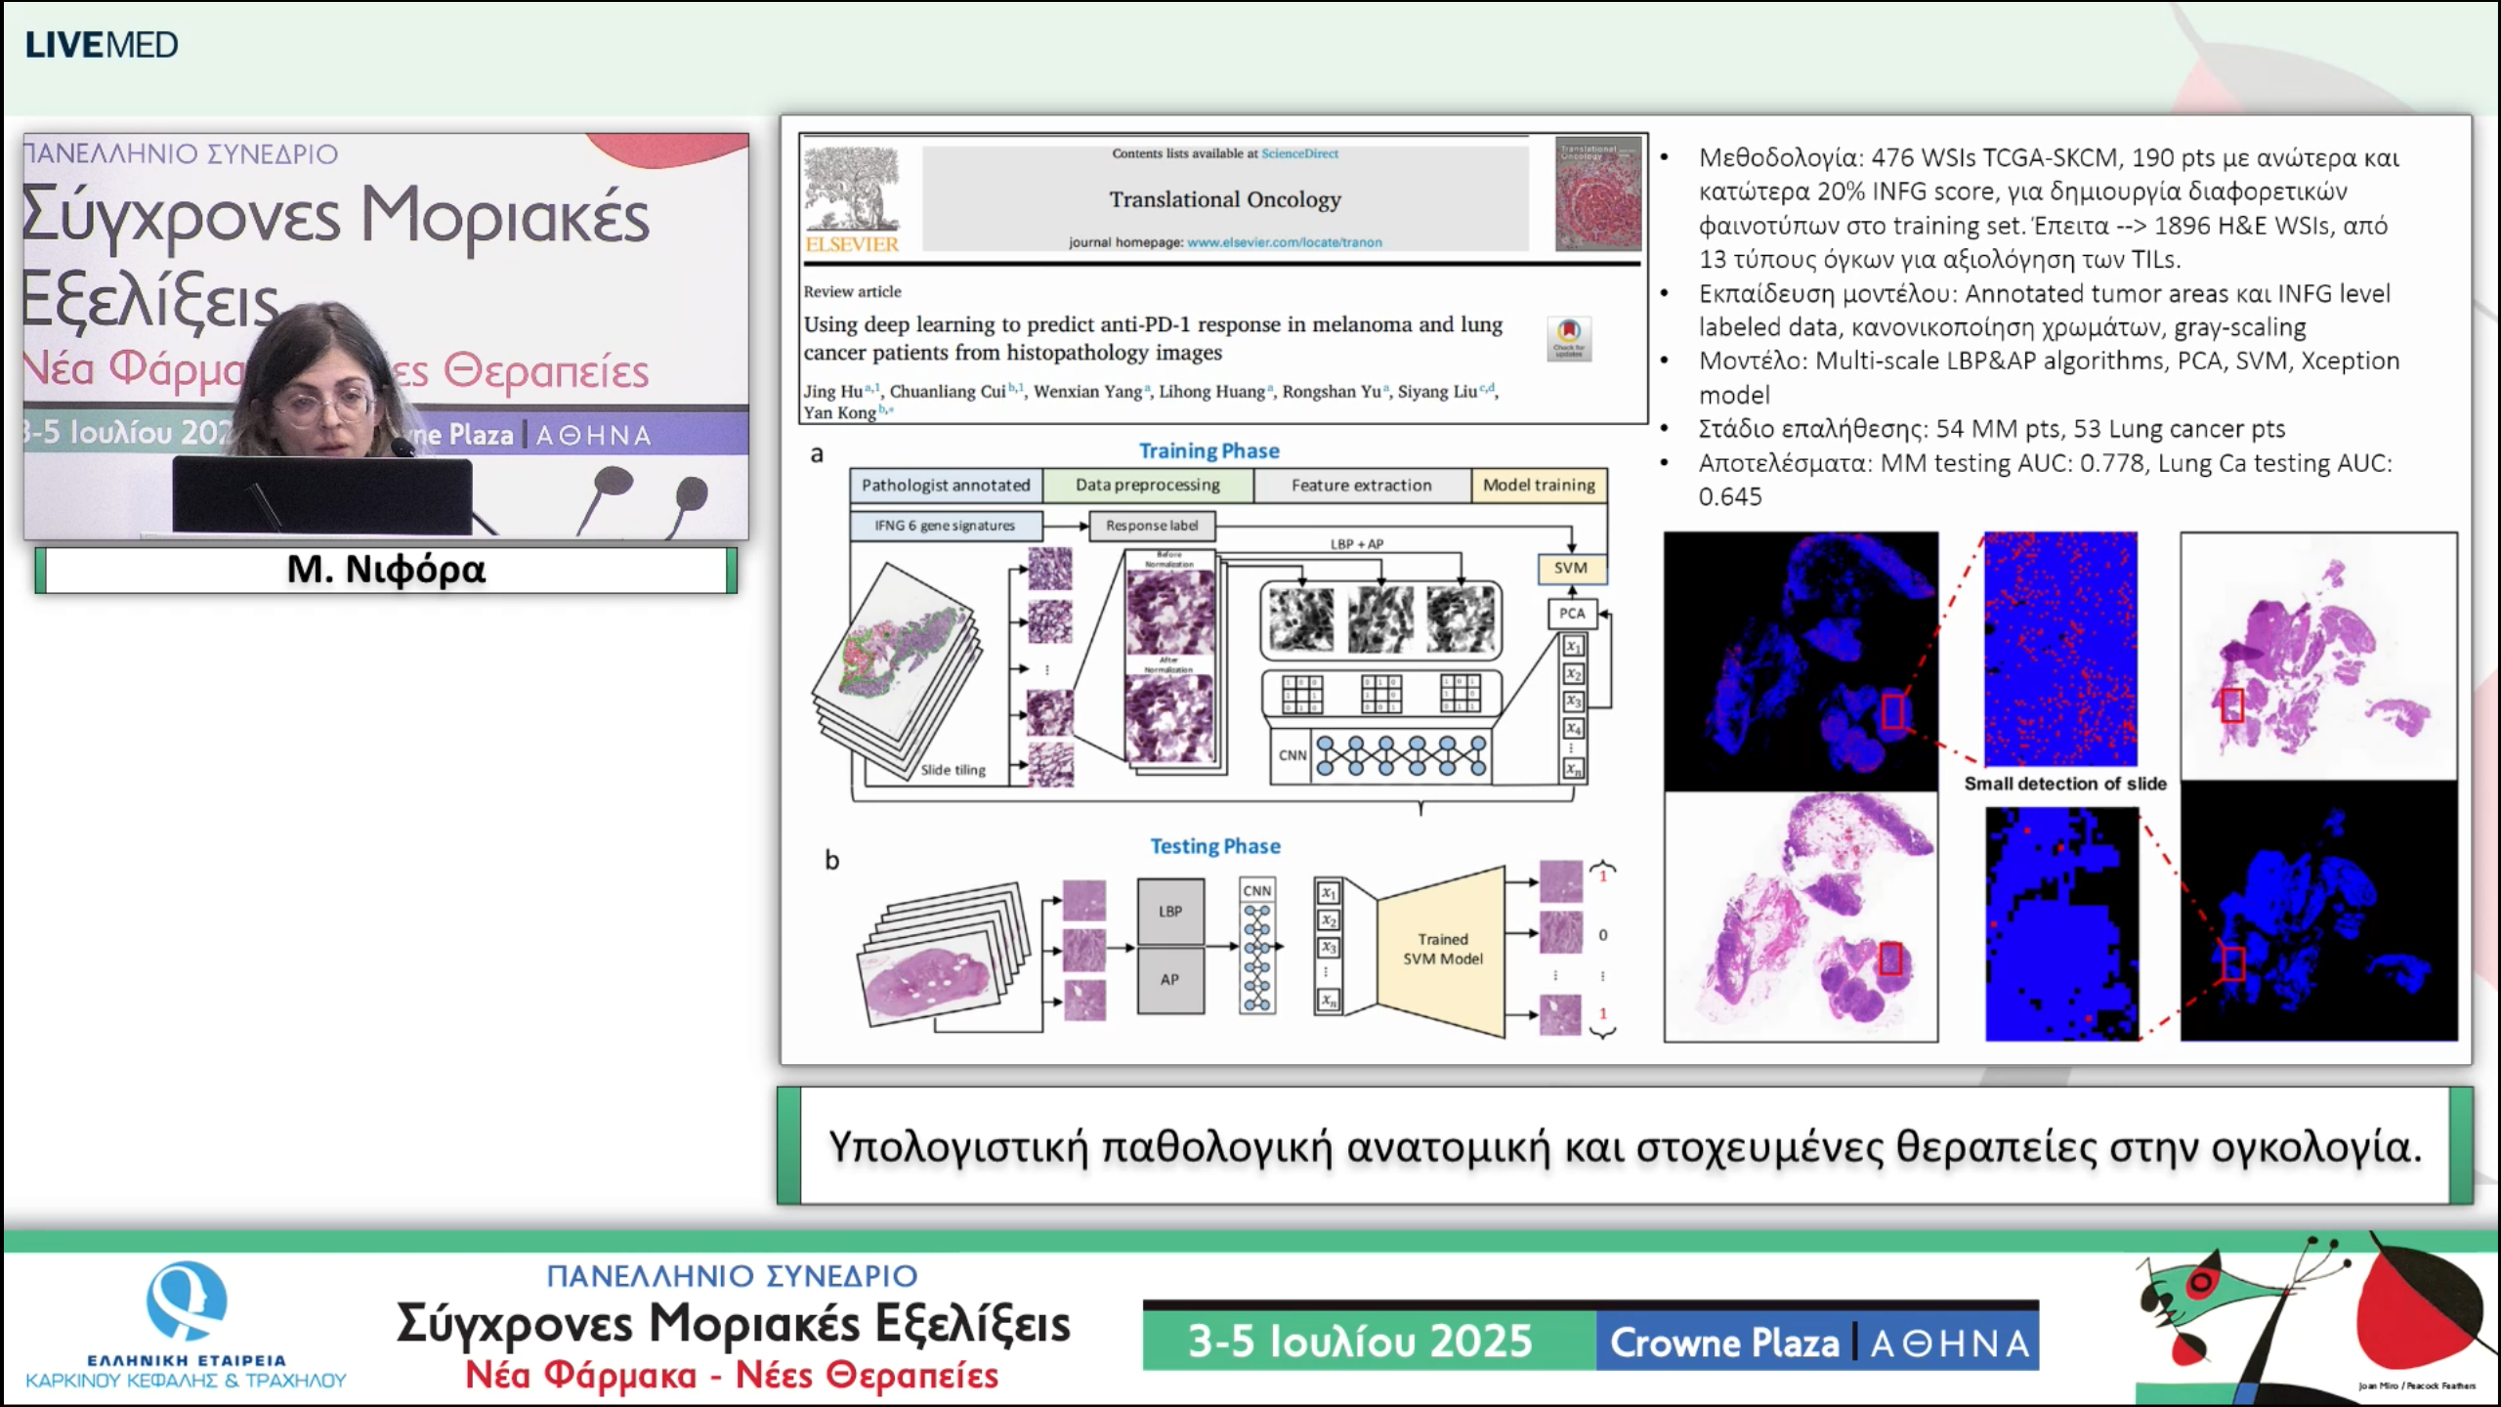The height and width of the screenshot is (1407, 2501).
Task: Click the Model training phase box
Action: point(1538,485)
